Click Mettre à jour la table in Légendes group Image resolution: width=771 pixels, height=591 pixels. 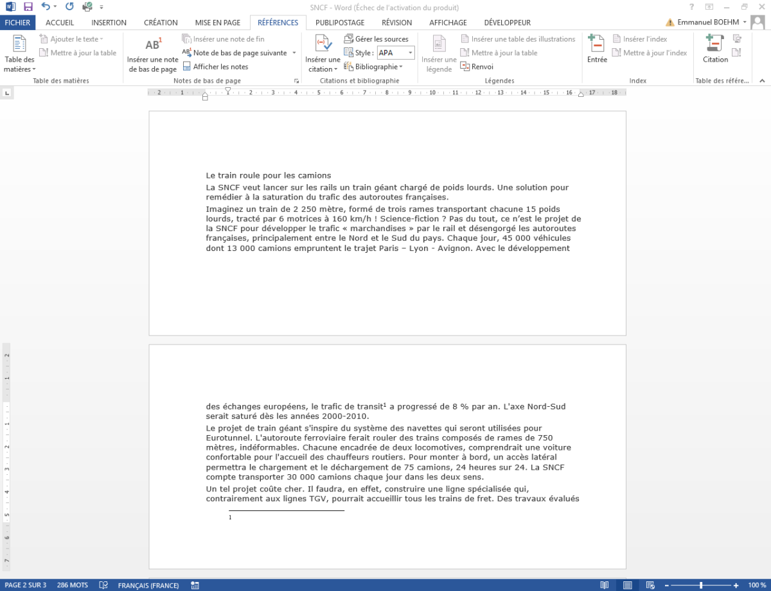pyautogui.click(x=499, y=53)
